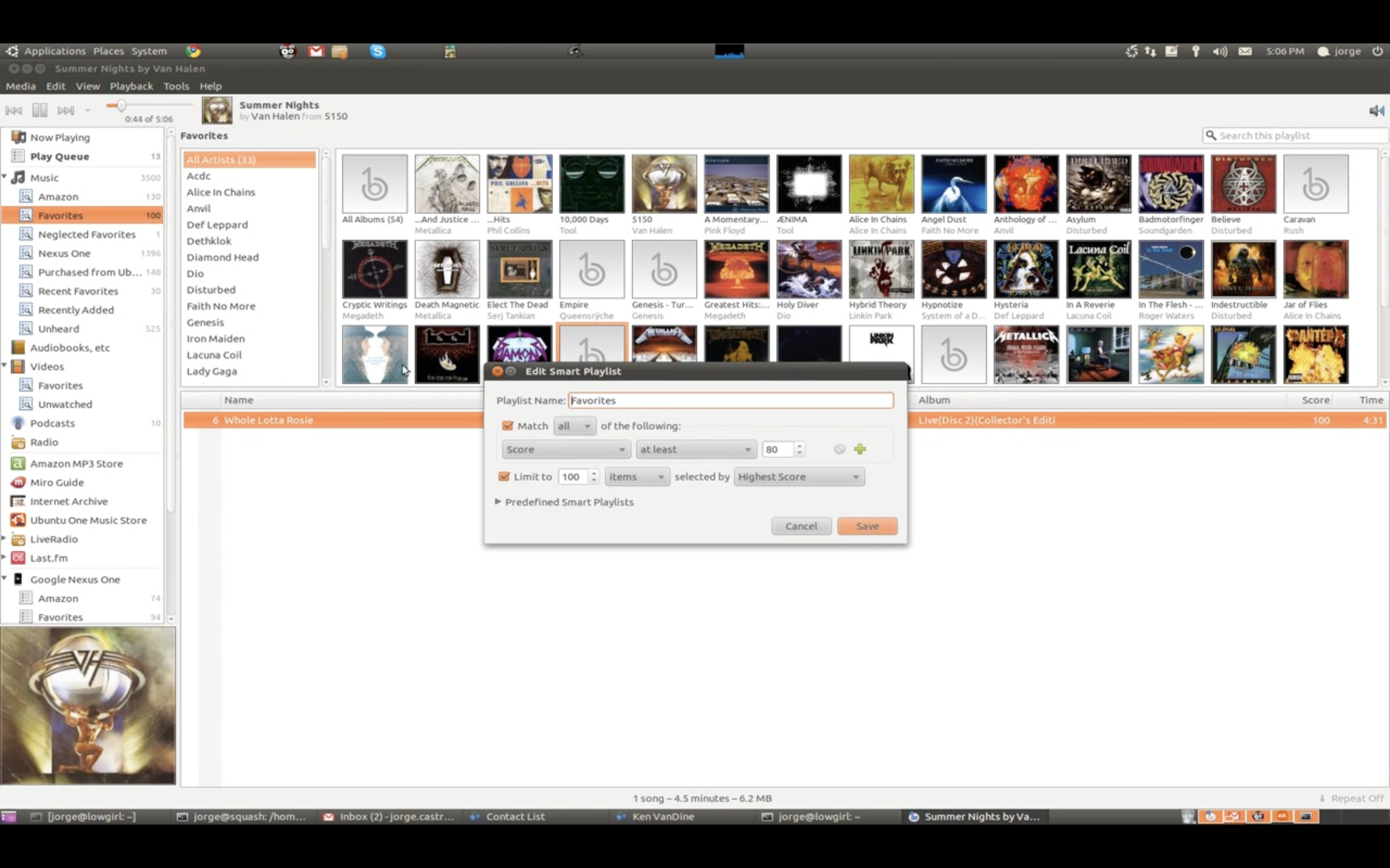
Task: Open the volume control icon
Action: pyautogui.click(x=1376, y=111)
